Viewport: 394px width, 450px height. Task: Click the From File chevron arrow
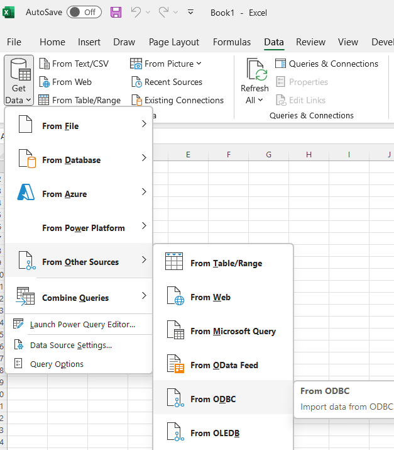144,124
